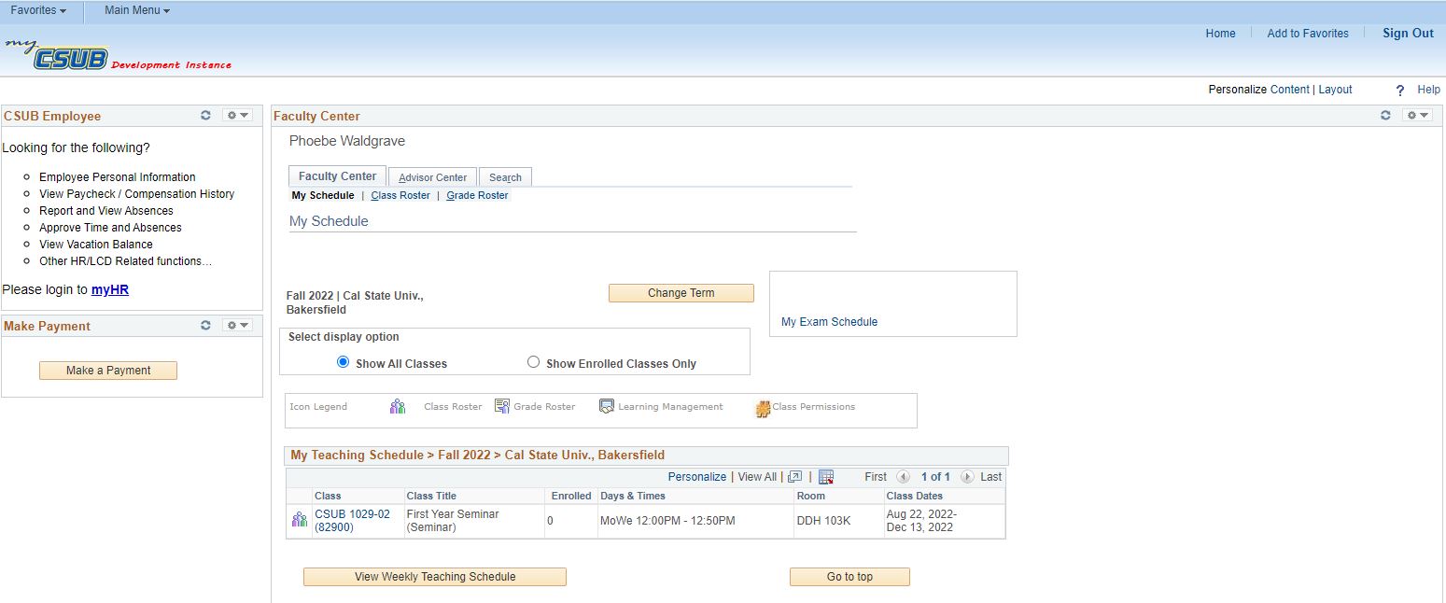Select Show All Classes radio button

343,362
